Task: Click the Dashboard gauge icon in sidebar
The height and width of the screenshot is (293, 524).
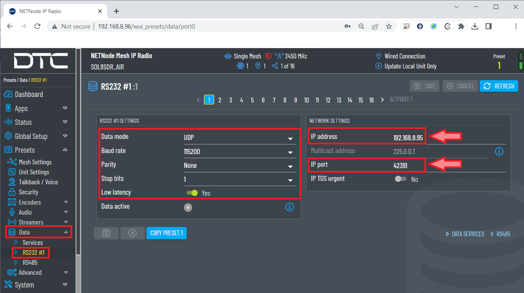Action: coord(8,94)
